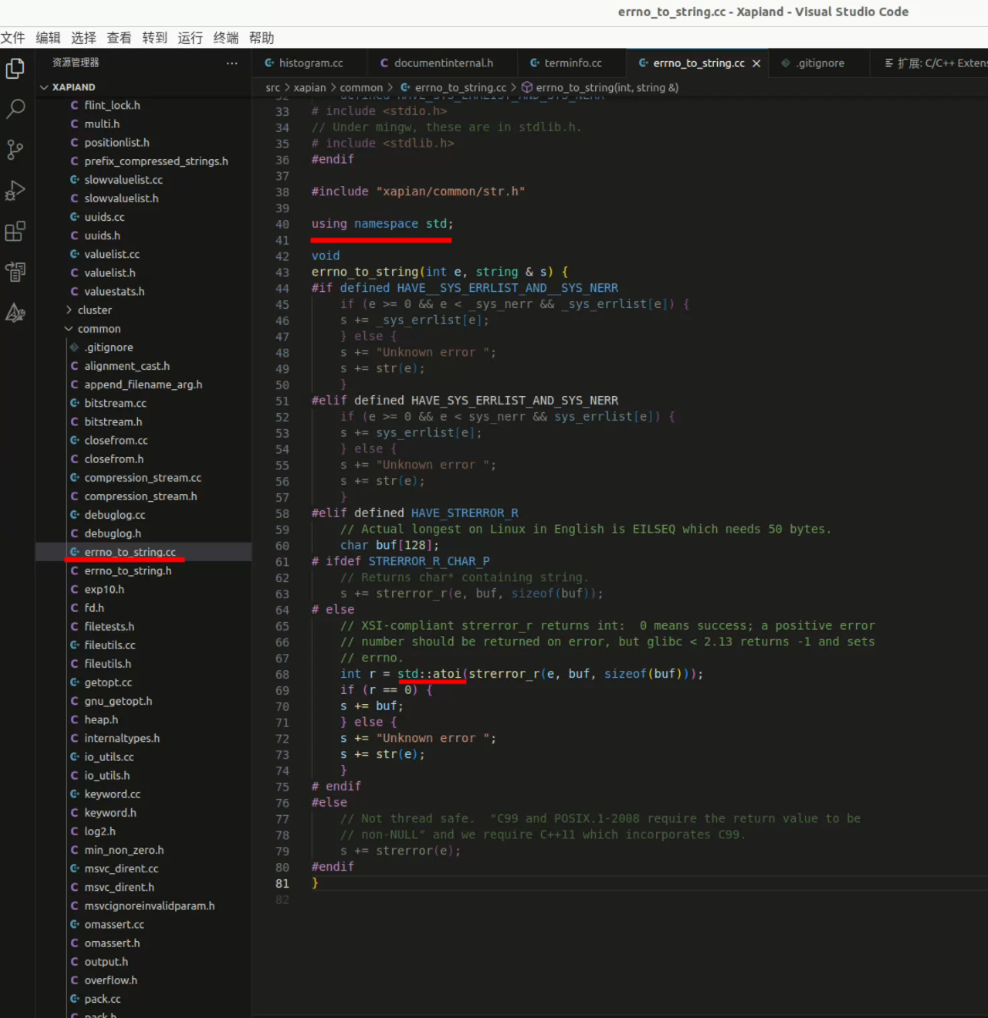Click breadcrumb file errno_to_string.cc
This screenshot has width=988, height=1018.
point(454,88)
